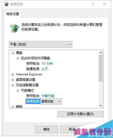Image resolution: width=113 pixels, height=138 pixels.
Task: Click the 确定 button
Action: click(47, 129)
